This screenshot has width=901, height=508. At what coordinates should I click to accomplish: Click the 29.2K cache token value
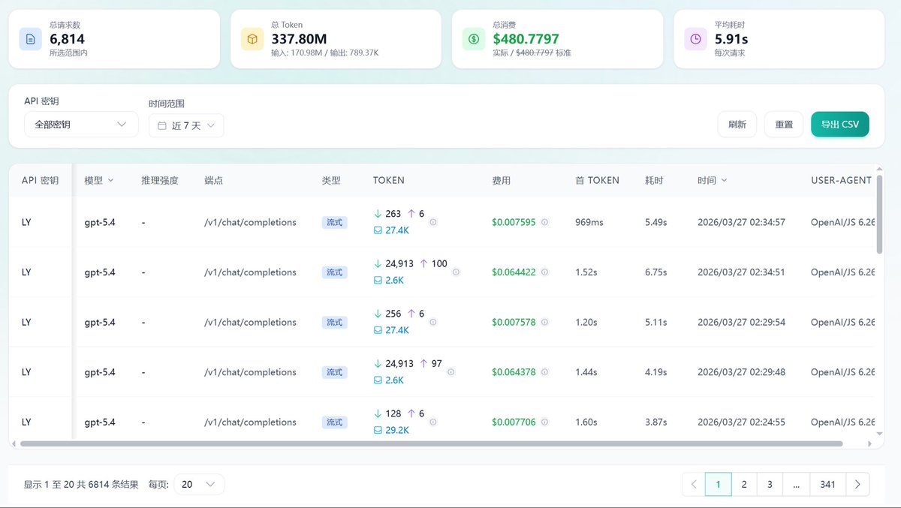[397, 431]
